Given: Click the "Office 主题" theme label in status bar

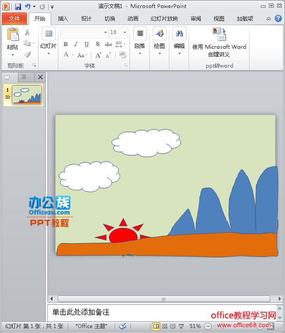Looking at the screenshot, I should pos(91,326).
